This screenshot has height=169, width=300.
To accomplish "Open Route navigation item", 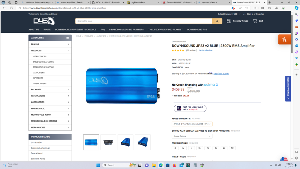I will 47,30.
